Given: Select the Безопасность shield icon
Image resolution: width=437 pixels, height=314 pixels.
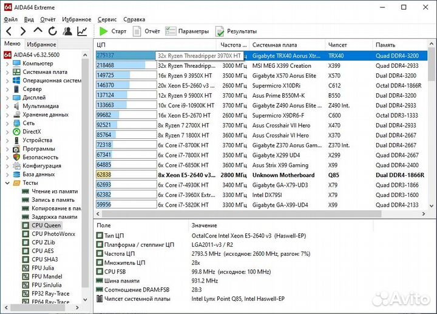Looking at the screenshot, I should [17, 157].
